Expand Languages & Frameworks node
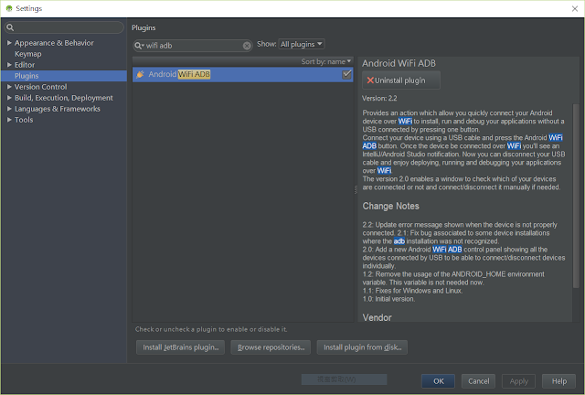Screen dimensions: 585x395 (9, 109)
